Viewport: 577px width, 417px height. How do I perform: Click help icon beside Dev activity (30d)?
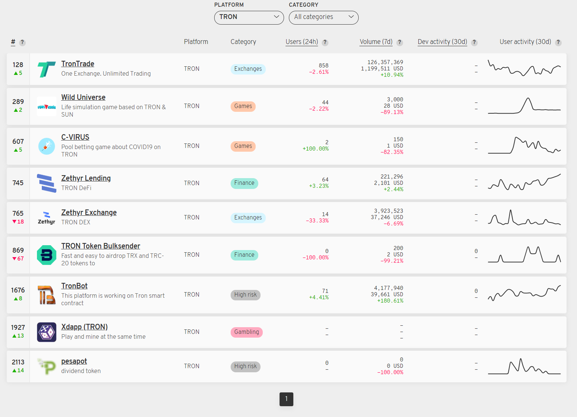coord(474,42)
